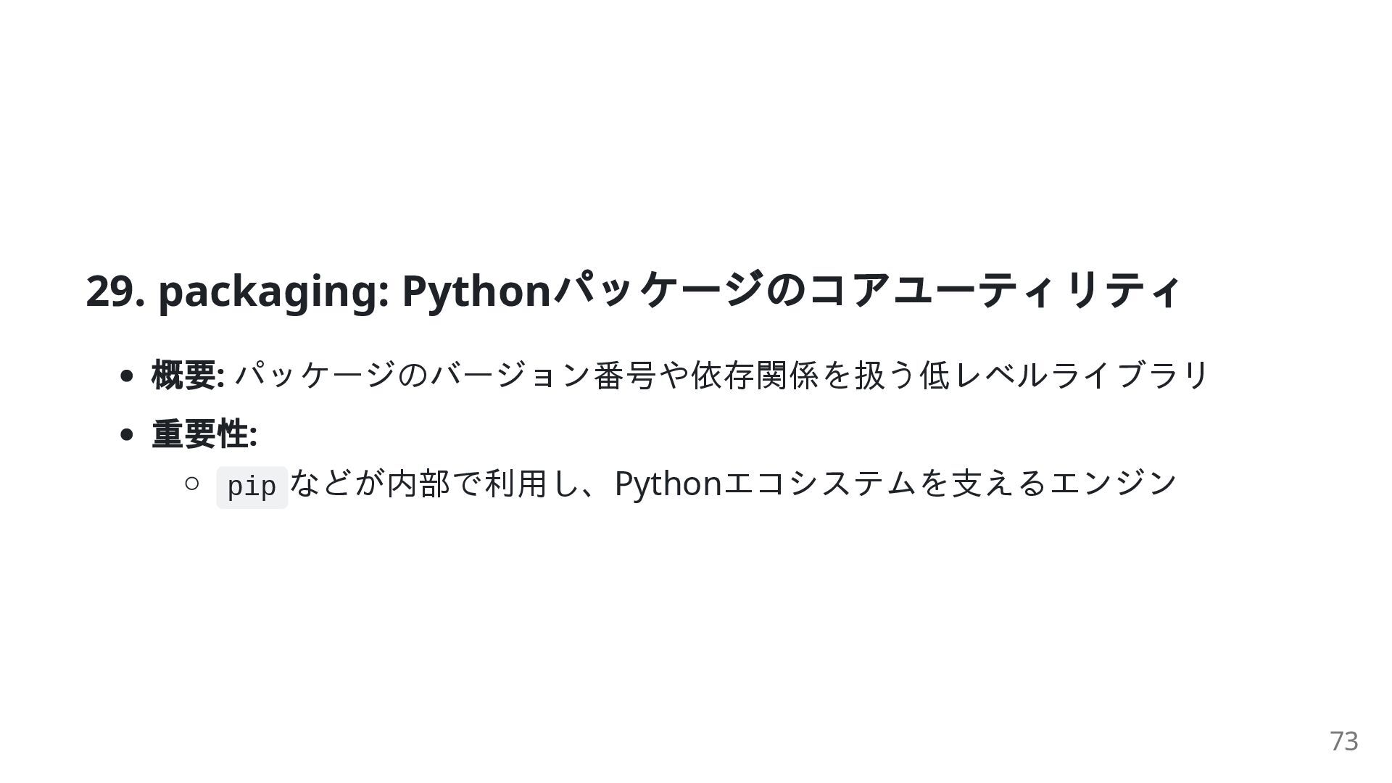This screenshot has width=1392, height=783.
Task: Click the word 'packaging:' in the heading
Action: click(x=274, y=291)
